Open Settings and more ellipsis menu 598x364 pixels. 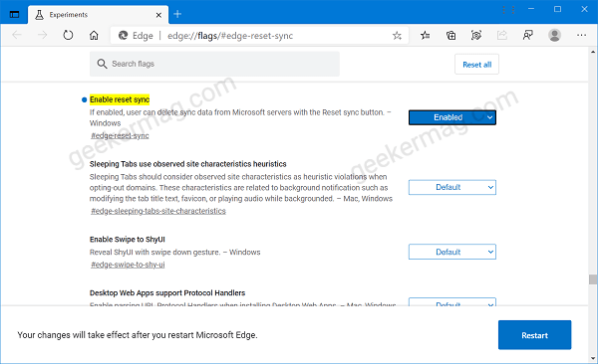[581, 35]
